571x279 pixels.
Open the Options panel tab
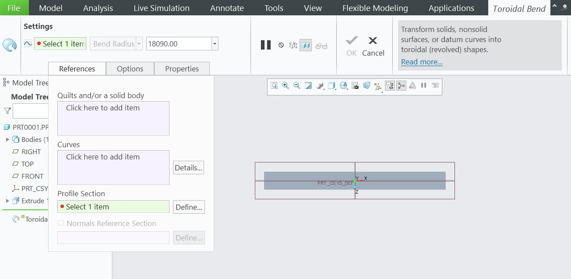130,69
